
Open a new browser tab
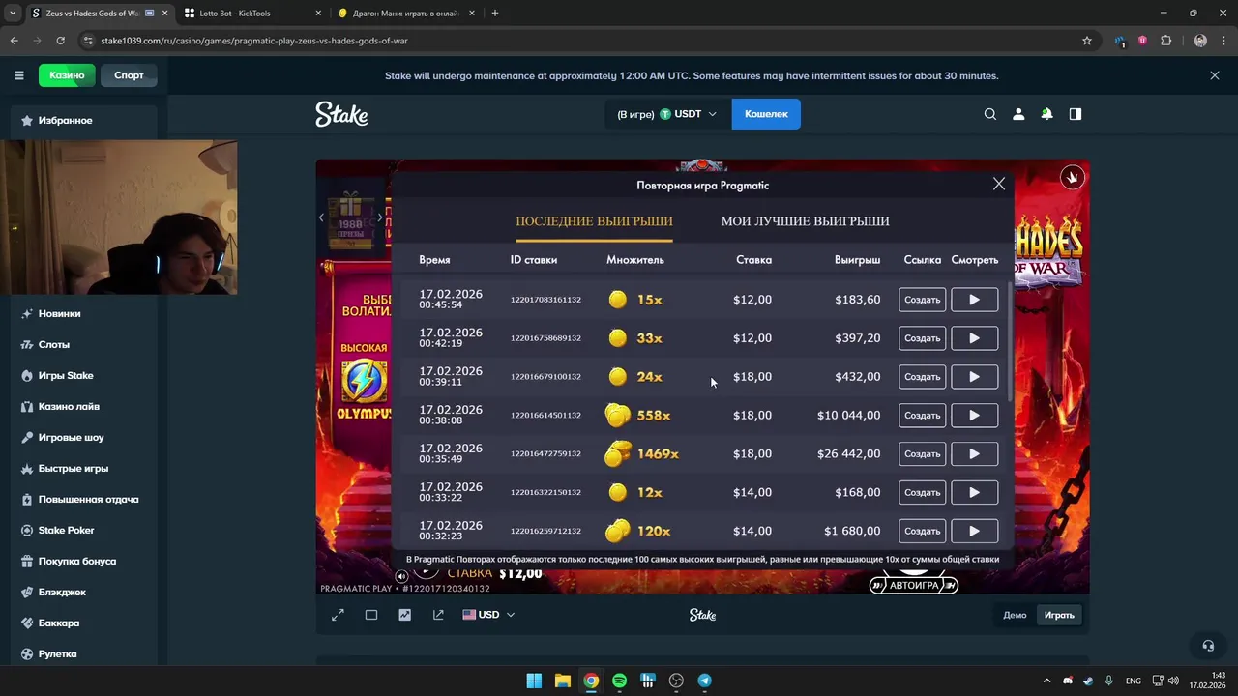click(x=495, y=14)
